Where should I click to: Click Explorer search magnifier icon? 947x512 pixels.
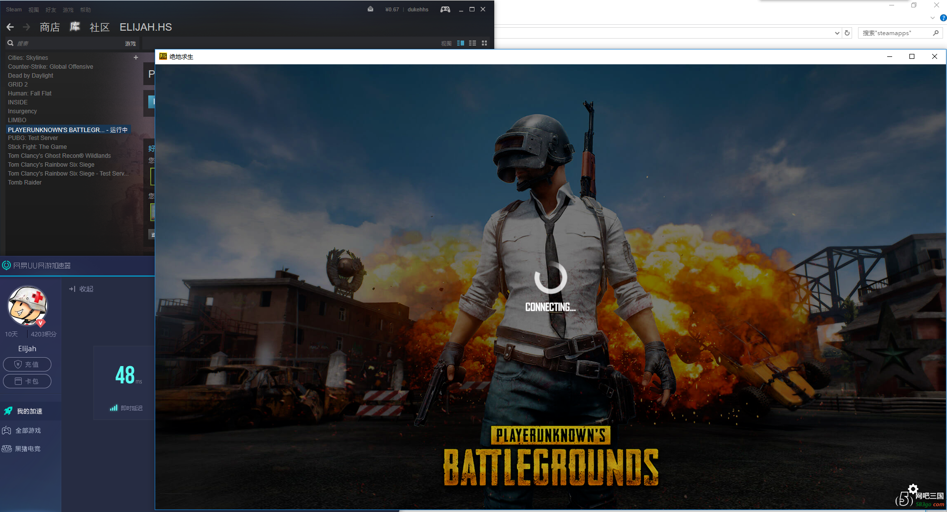tap(936, 33)
